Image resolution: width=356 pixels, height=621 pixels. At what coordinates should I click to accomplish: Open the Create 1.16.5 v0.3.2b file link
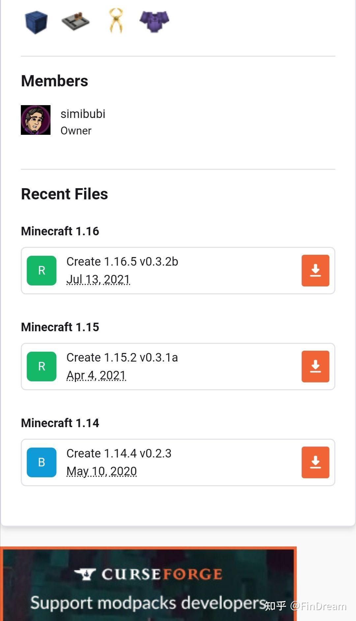(122, 261)
